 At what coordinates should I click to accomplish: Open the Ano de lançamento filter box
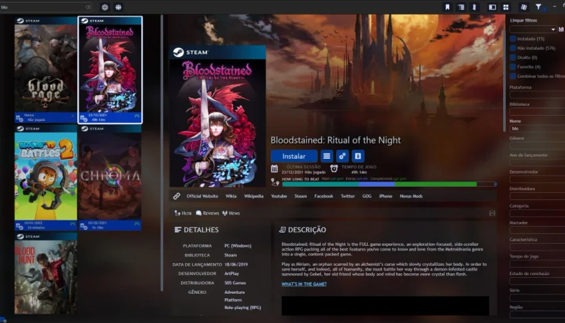pyautogui.click(x=537, y=162)
